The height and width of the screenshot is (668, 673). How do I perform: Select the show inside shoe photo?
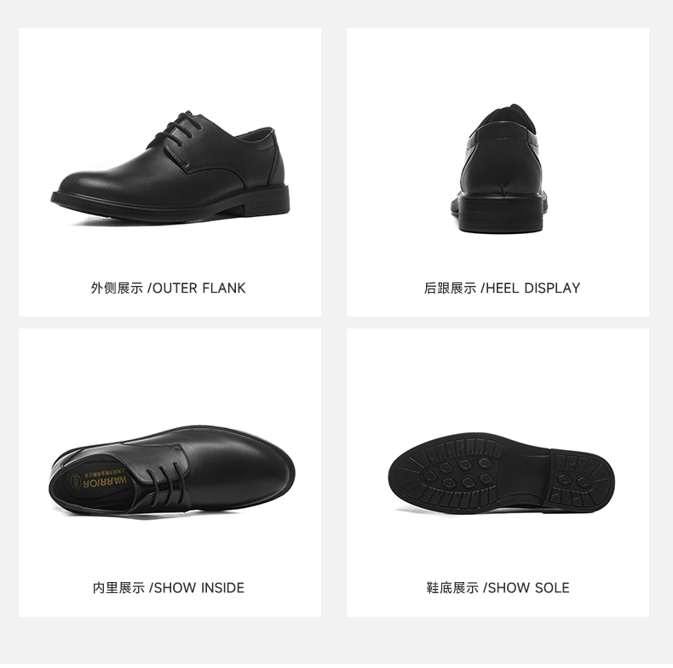pyautogui.click(x=172, y=471)
